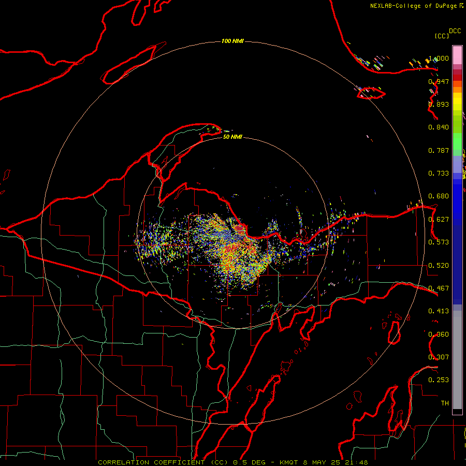Click the DCC label above the color scale
Screen dimensions: 466x466
tap(455, 31)
